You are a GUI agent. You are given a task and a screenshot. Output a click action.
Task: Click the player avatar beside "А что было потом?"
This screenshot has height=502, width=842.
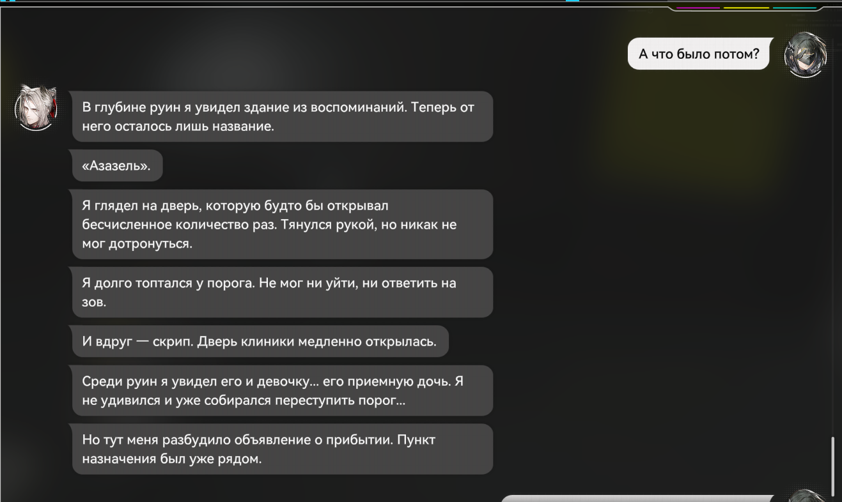click(806, 55)
